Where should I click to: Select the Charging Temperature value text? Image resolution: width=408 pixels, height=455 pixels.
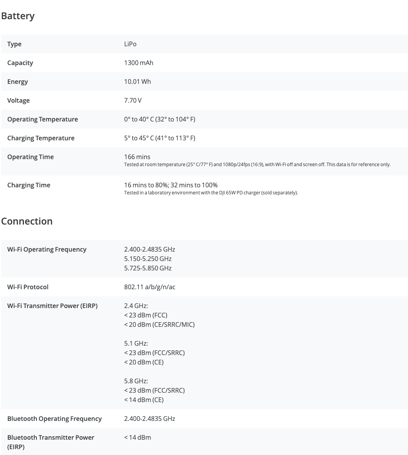[x=159, y=138]
